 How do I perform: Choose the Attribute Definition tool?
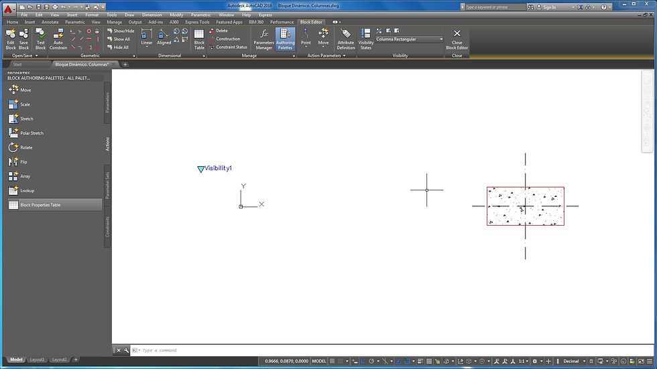(x=346, y=39)
